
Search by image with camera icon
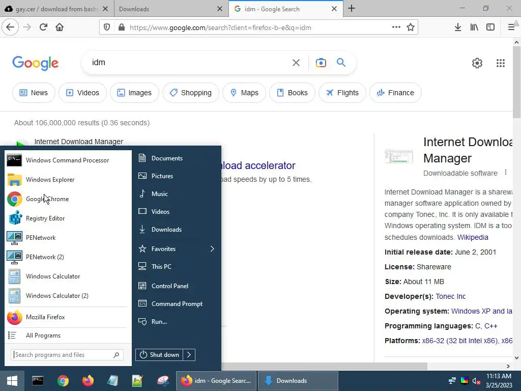pos(321,63)
